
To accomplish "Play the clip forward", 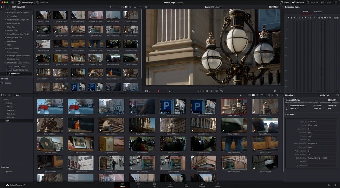I will pyautogui.click(x=212, y=91).
